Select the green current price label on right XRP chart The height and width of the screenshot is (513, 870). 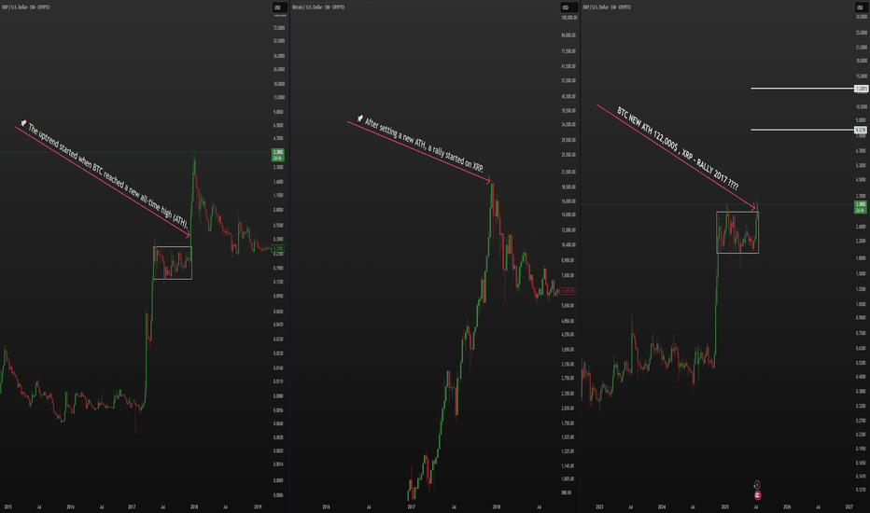coord(860,207)
